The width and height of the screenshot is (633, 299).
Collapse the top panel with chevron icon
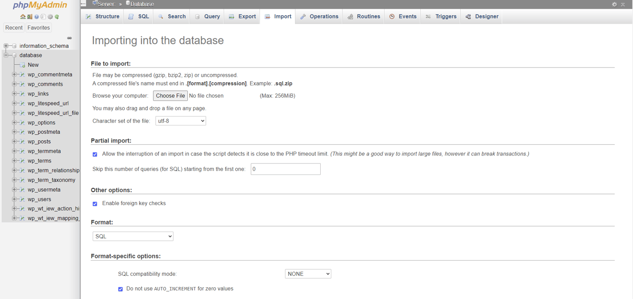coord(623,4)
